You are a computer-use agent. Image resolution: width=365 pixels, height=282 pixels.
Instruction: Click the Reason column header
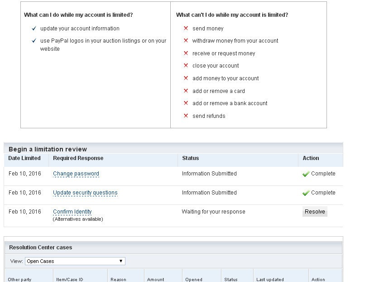coord(118,279)
